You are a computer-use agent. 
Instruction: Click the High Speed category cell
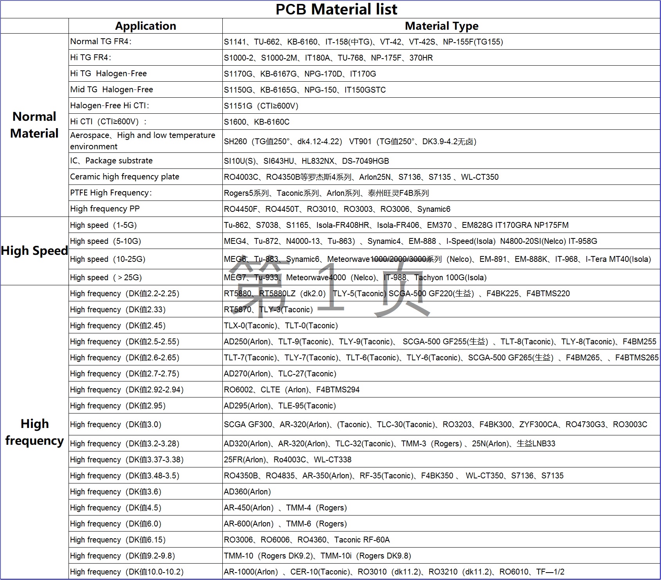click(x=34, y=251)
